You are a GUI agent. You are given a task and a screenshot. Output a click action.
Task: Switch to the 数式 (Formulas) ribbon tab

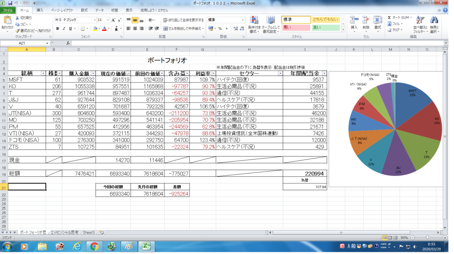coord(84,11)
